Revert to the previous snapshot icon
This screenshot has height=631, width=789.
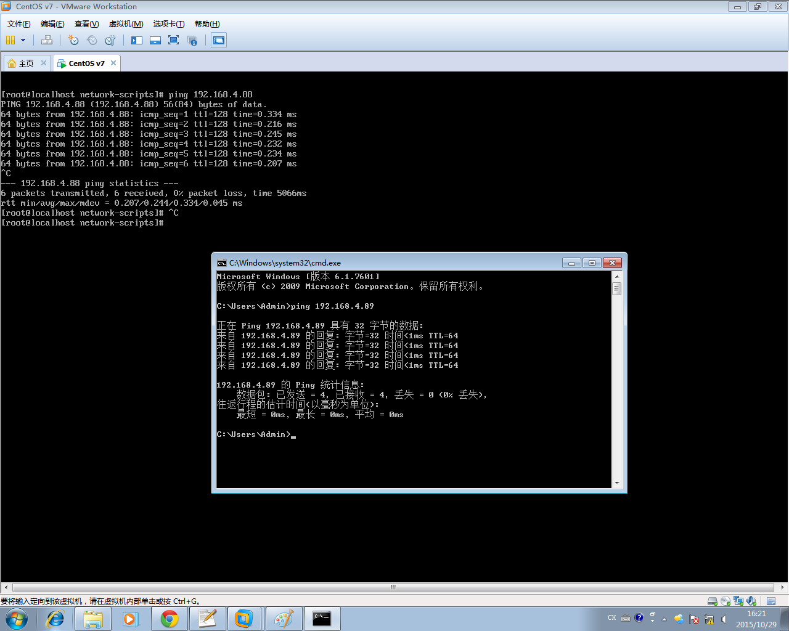coord(92,40)
